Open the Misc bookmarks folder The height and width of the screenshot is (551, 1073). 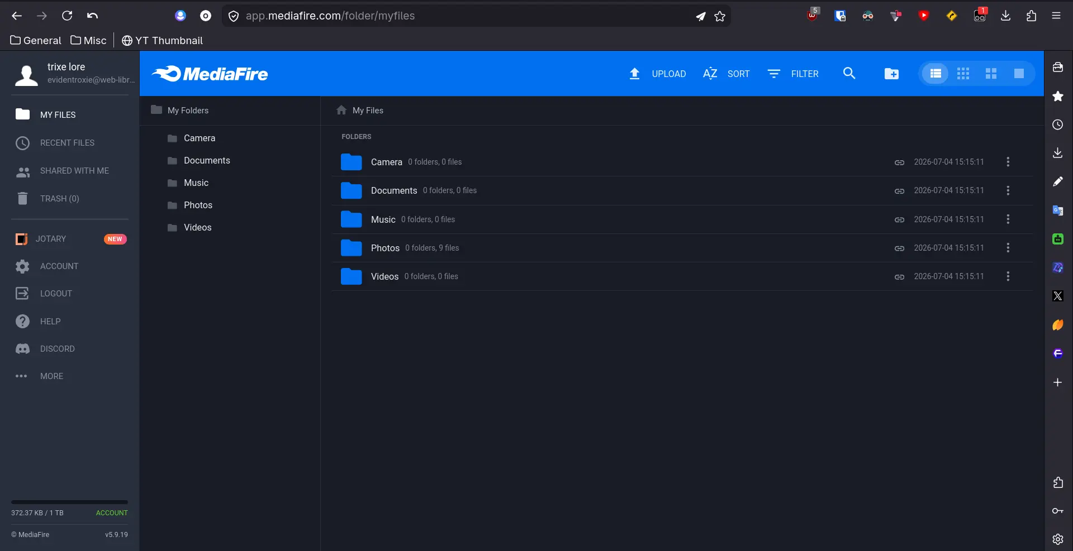[x=88, y=40]
